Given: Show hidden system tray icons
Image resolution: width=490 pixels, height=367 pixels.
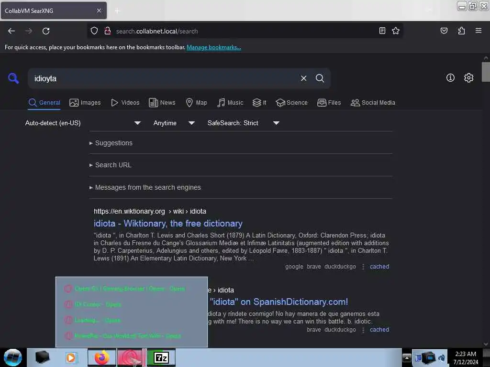Looking at the screenshot, I should 407,357.
